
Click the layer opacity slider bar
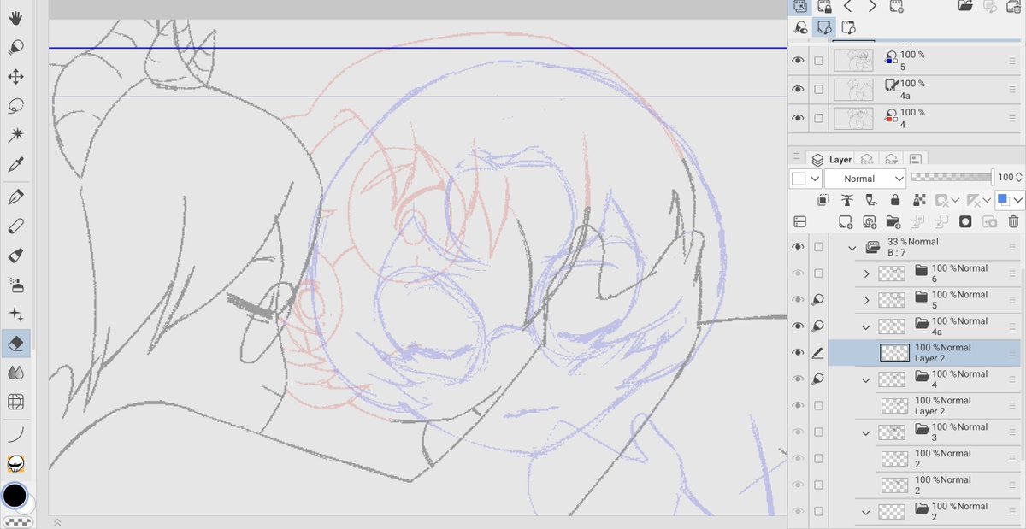tap(952, 177)
